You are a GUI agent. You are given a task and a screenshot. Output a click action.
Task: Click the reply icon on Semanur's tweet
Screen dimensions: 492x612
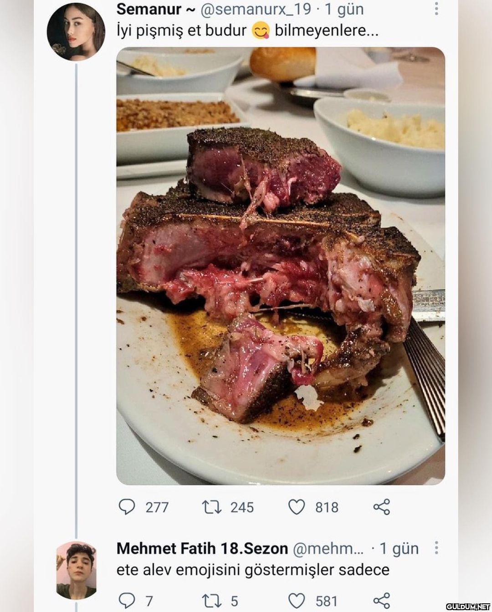pos(127,507)
